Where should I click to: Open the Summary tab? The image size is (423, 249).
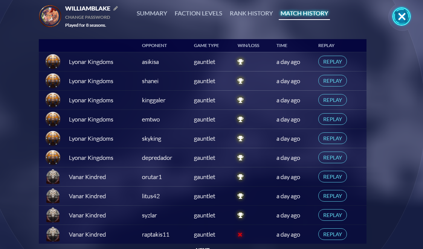click(x=152, y=13)
